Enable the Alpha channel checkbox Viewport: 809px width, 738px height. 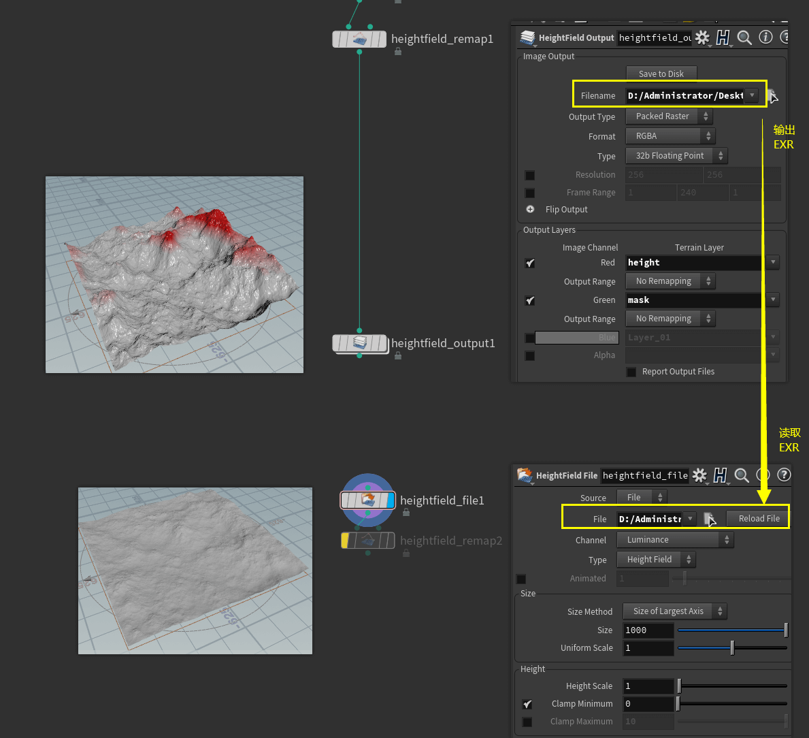[x=530, y=355]
